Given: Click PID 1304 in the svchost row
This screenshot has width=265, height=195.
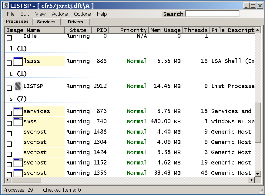Looking at the screenshot, I should pyautogui.click(x=100, y=142).
